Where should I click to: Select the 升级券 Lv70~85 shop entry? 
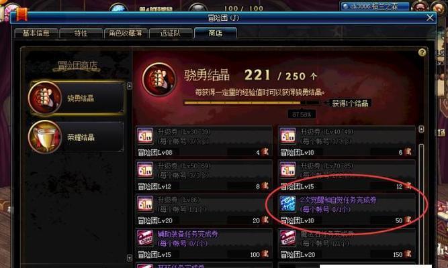[347, 175]
